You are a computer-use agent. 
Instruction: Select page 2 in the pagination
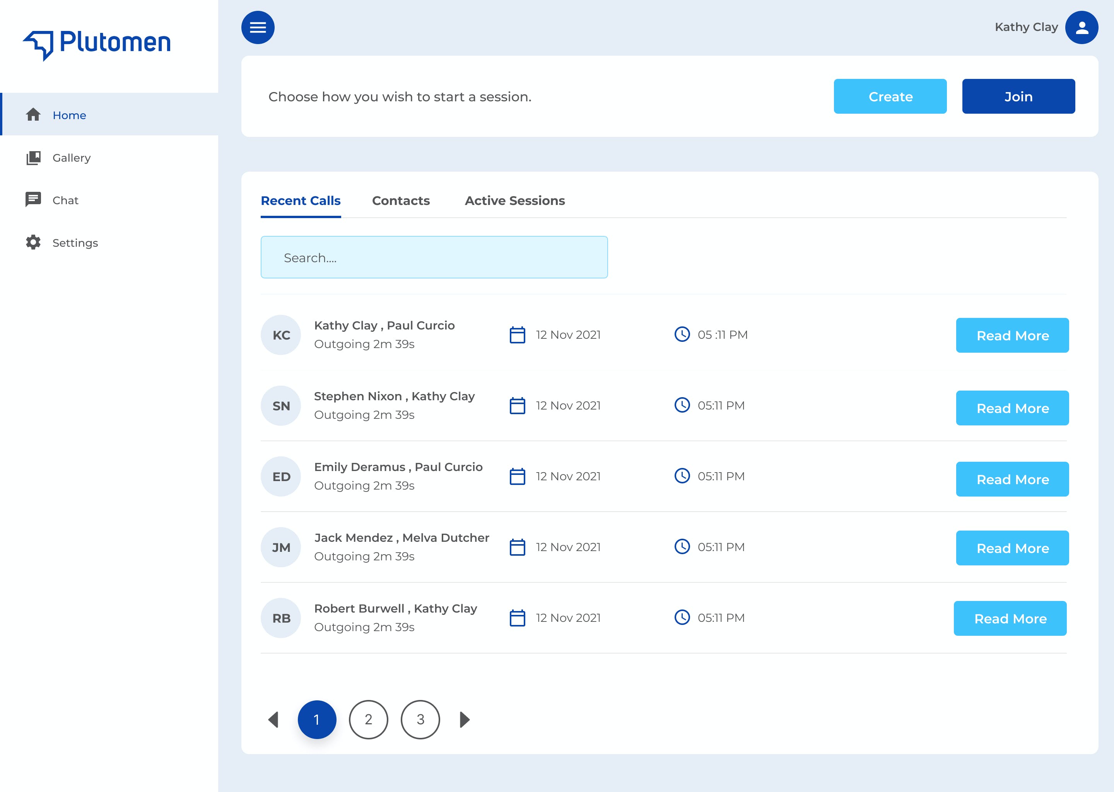(x=368, y=719)
